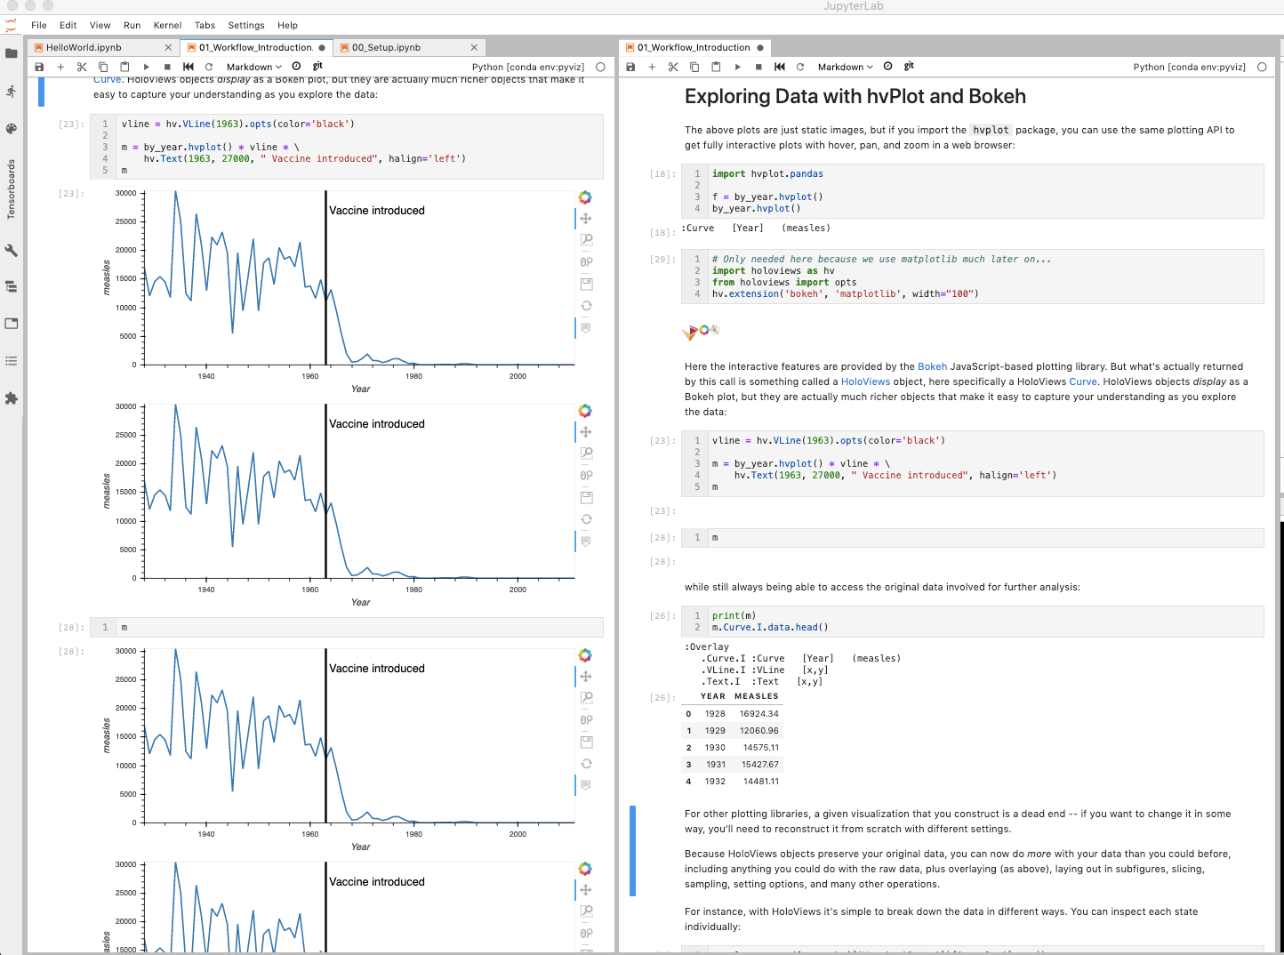Save the topmost left plot as an image
The width and height of the screenshot is (1284, 955).
586,285
